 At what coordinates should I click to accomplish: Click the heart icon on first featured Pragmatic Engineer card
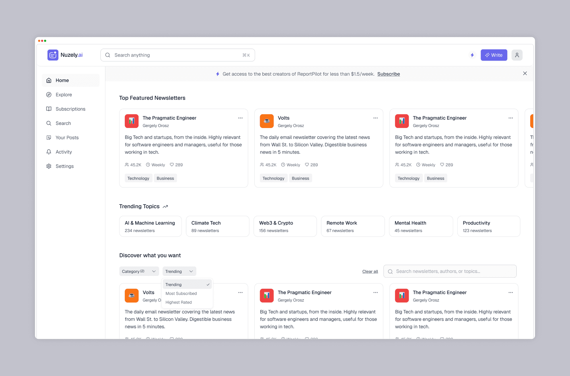click(172, 165)
